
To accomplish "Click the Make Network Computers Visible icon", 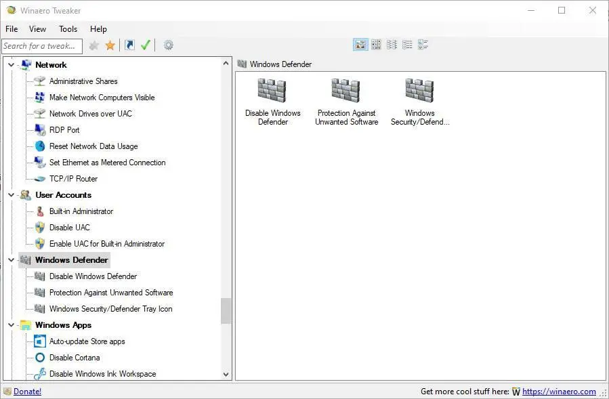I will click(x=39, y=98).
